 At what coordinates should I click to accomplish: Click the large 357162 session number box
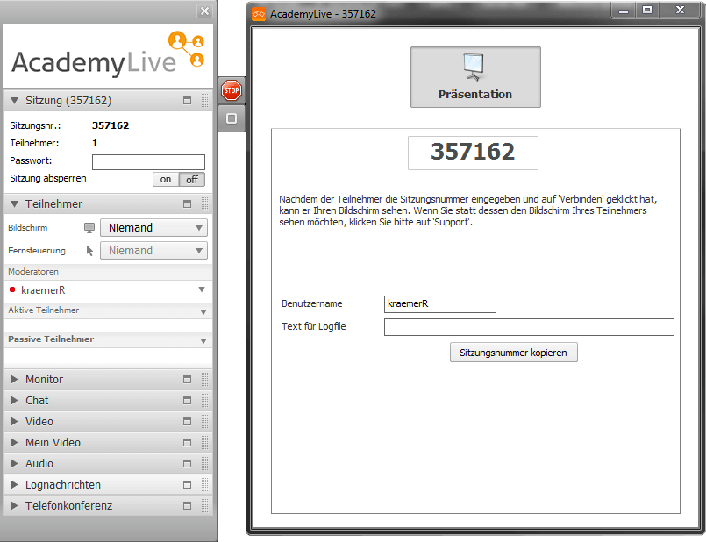coord(473,153)
